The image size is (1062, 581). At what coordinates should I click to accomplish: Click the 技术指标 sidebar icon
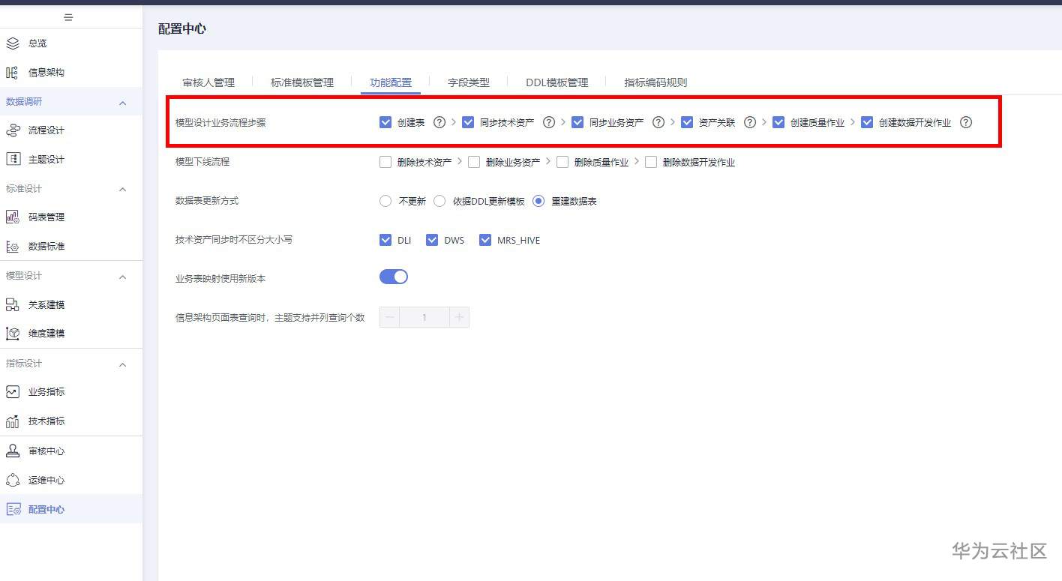(x=12, y=421)
